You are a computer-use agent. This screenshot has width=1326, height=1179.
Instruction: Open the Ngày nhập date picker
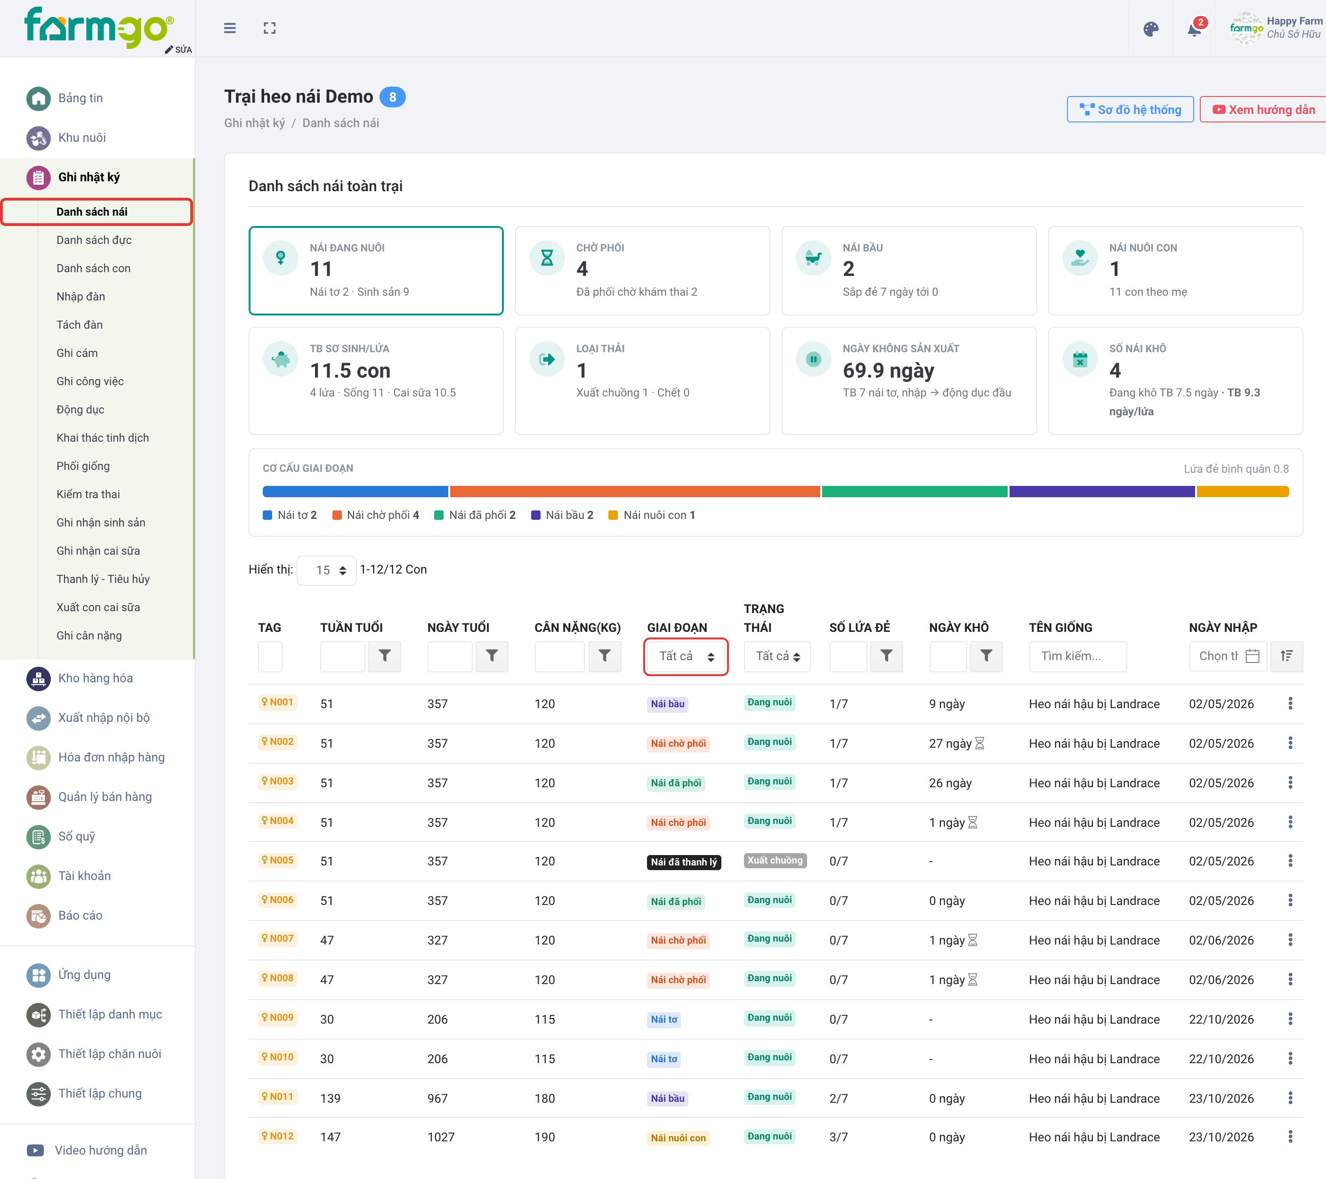1228,656
